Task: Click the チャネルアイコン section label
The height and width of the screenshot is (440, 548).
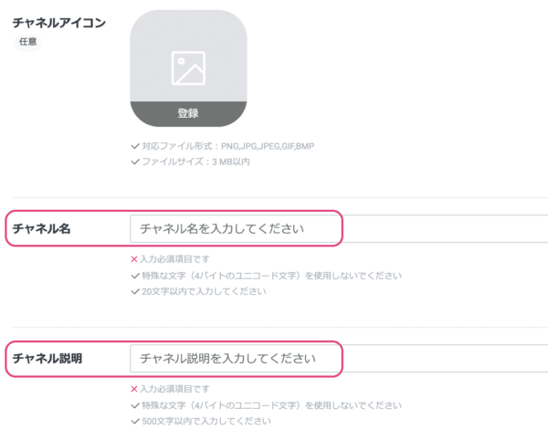Action: (59, 23)
